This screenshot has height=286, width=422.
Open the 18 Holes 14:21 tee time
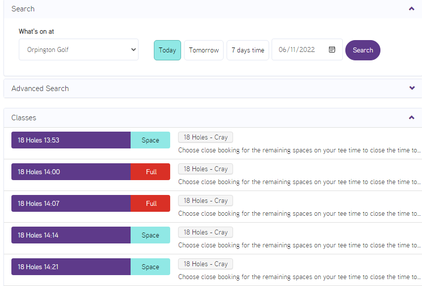click(71, 267)
